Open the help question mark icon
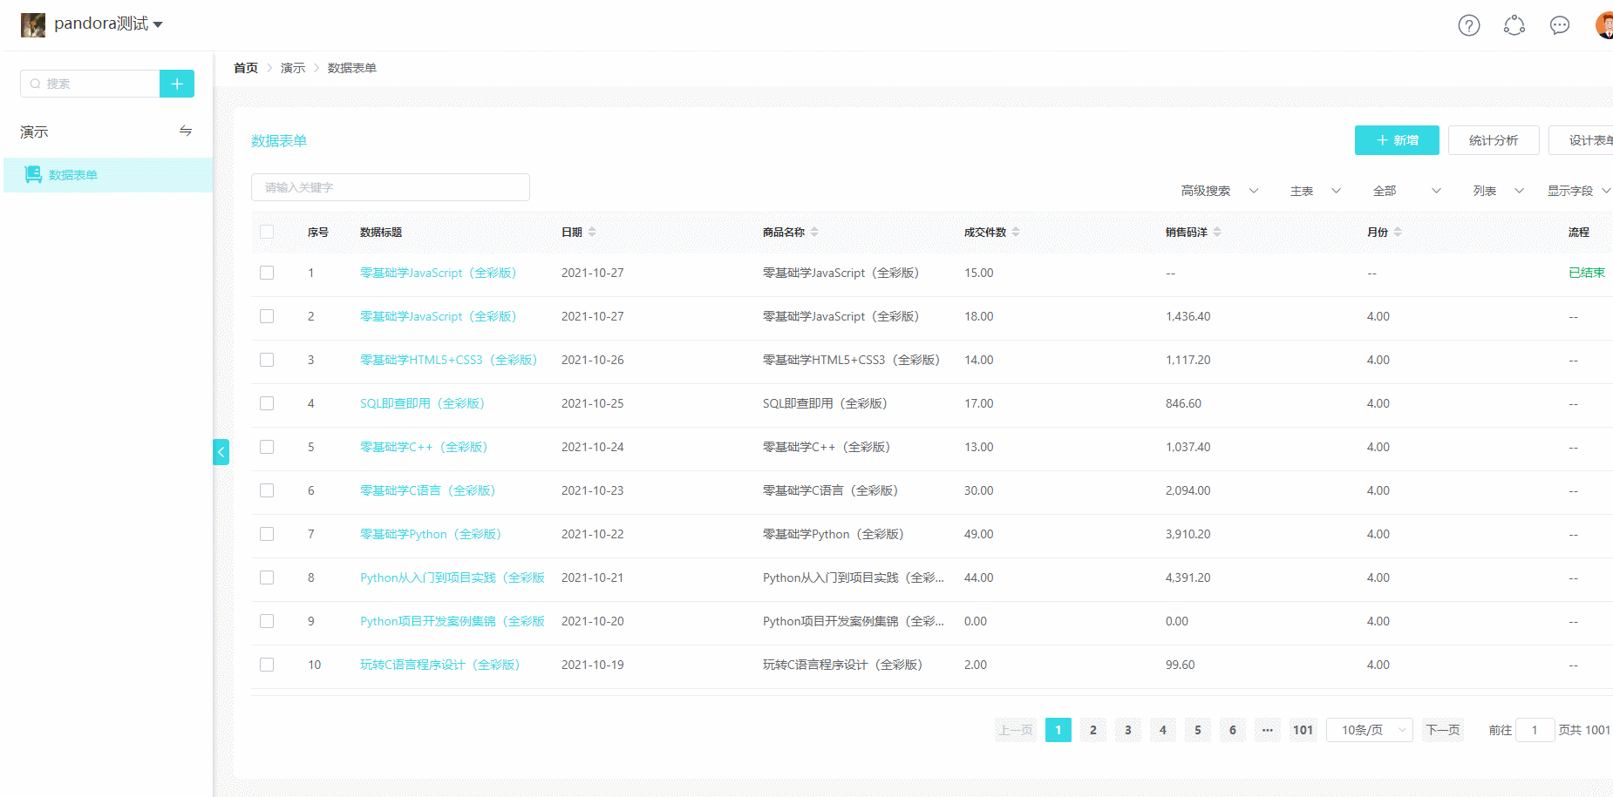The image size is (1613, 797). [1469, 25]
